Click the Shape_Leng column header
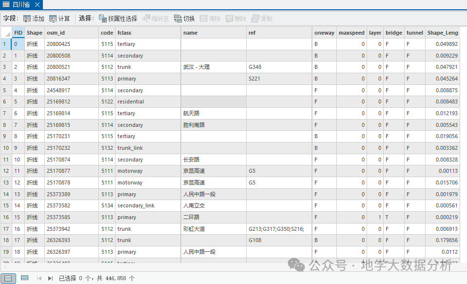Viewport: 467px width, 284px height. [x=443, y=33]
